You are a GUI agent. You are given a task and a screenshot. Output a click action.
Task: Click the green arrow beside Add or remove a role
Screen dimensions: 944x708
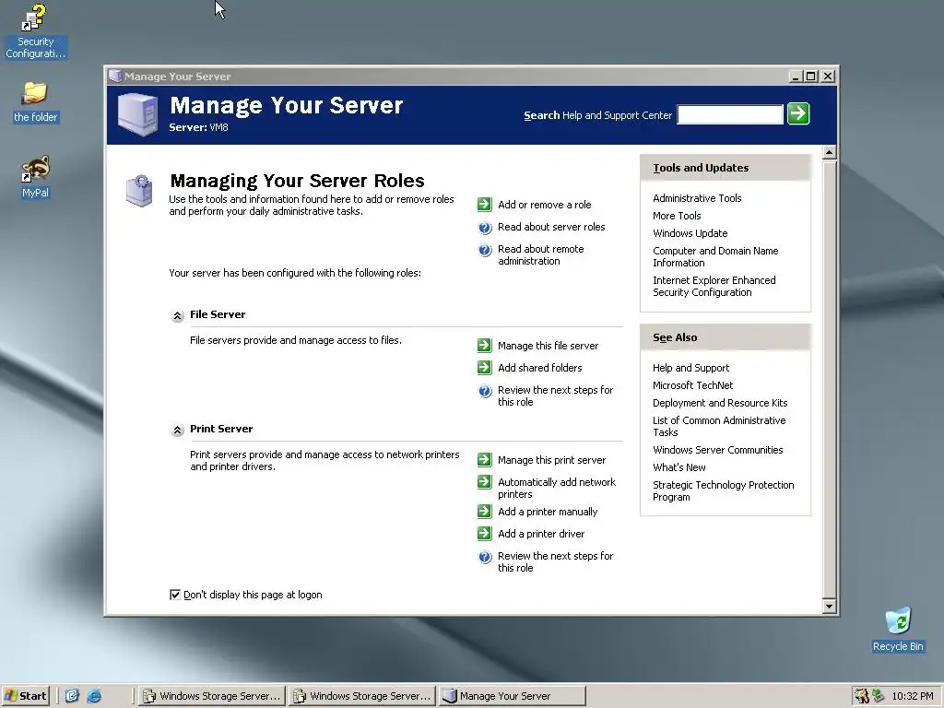coord(485,204)
